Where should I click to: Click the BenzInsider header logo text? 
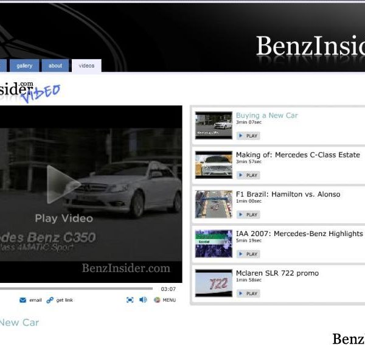pyautogui.click(x=310, y=46)
